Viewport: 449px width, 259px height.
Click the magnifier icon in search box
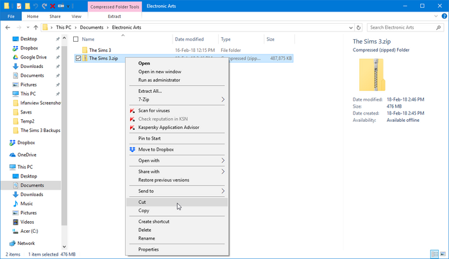coord(438,28)
